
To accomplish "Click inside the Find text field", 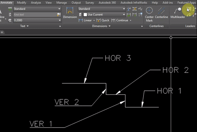I will pyautogui.click(x=35, y=14).
